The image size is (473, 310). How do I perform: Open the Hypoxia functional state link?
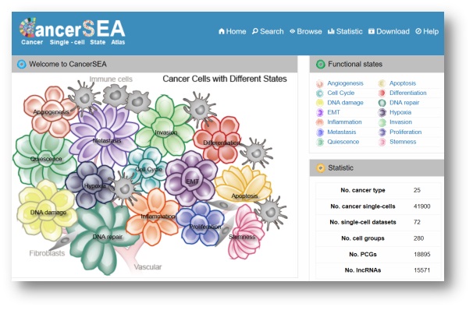tap(400, 112)
